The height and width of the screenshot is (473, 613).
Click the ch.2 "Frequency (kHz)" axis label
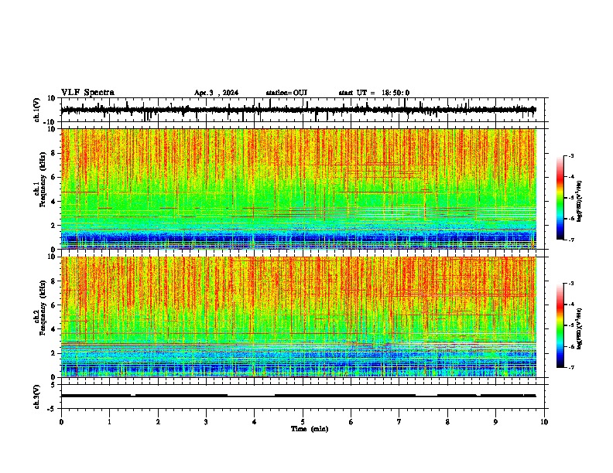point(43,309)
